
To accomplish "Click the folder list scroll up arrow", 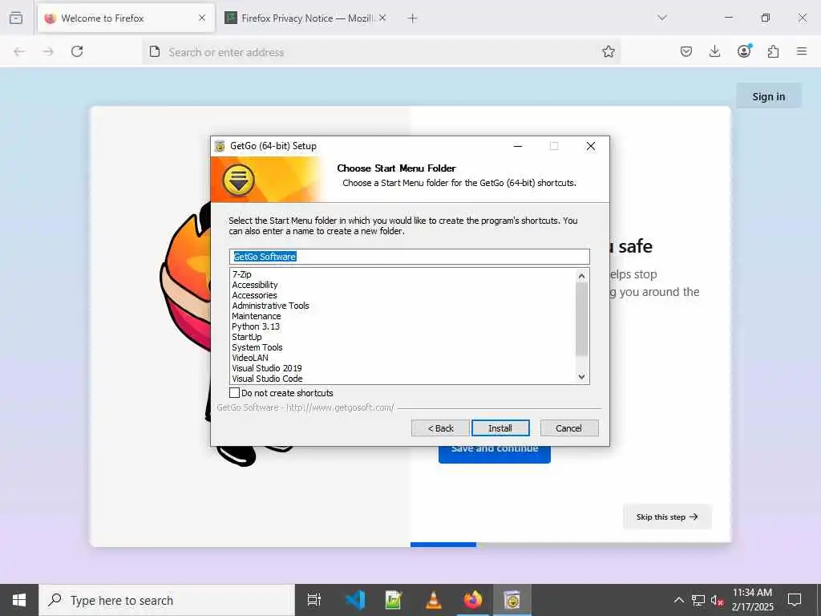I will click(582, 276).
